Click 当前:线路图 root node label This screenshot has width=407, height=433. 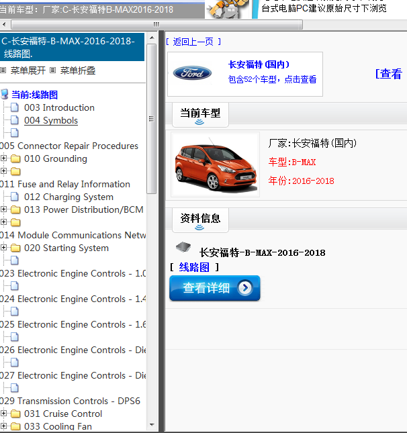point(34,95)
